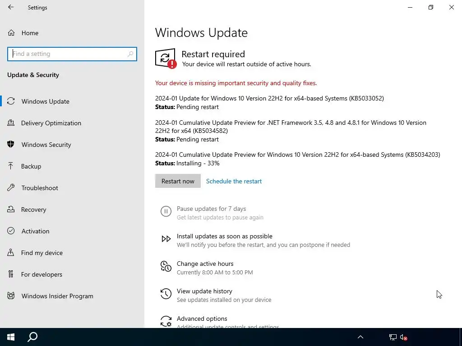Click the Restart required status icon
This screenshot has height=346, width=462.
pyautogui.click(x=166, y=58)
